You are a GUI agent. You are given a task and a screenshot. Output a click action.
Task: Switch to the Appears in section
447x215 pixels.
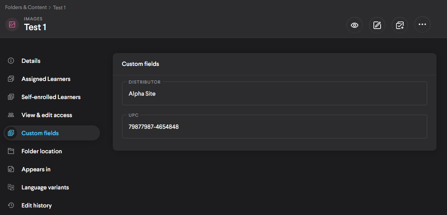pos(36,169)
